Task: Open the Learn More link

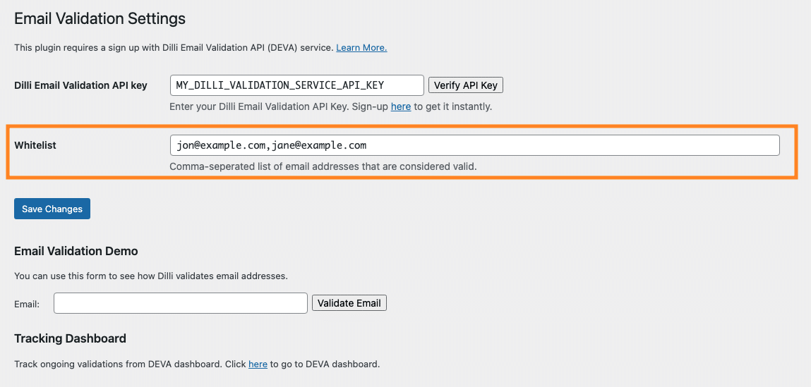Action: coord(361,47)
